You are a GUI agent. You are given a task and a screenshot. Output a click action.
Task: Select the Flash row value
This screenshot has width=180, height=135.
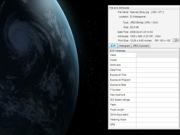(157, 105)
